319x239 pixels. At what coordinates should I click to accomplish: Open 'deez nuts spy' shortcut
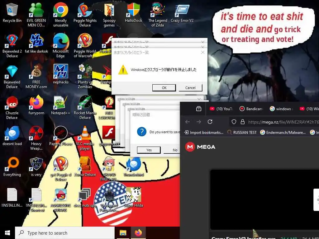point(85,198)
